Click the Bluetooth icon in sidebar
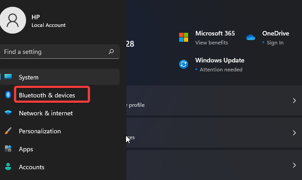This screenshot has height=180, width=302. tap(8, 95)
